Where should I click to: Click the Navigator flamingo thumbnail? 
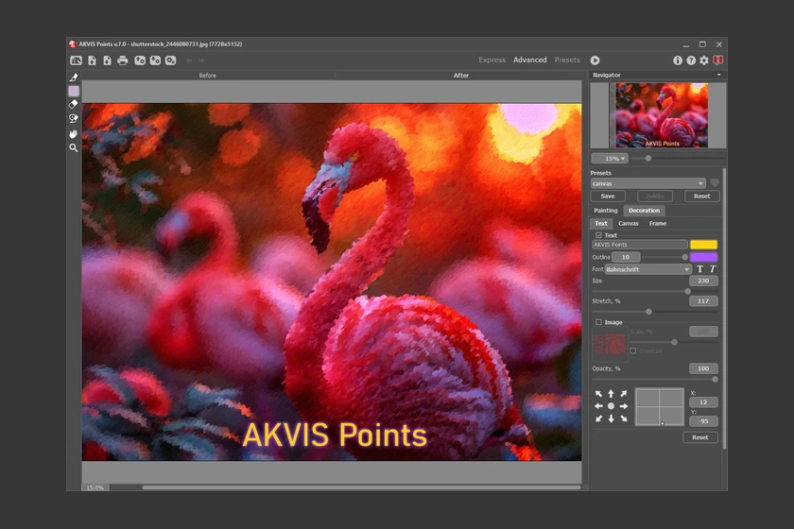[662, 115]
